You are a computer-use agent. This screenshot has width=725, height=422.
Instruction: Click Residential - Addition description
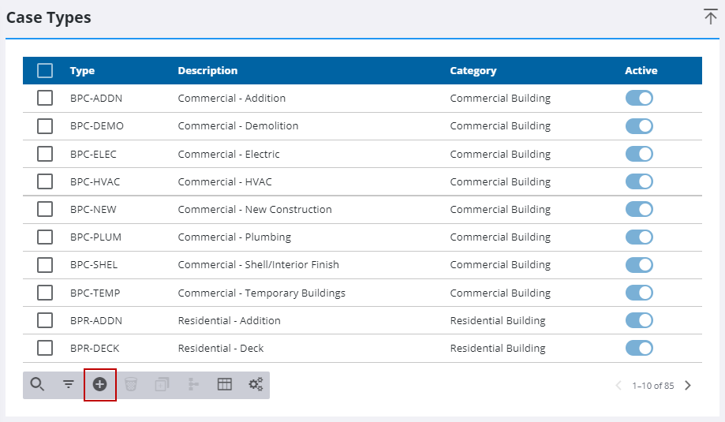tap(229, 321)
